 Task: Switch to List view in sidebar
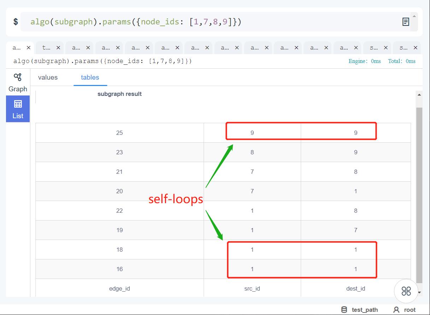(18, 109)
